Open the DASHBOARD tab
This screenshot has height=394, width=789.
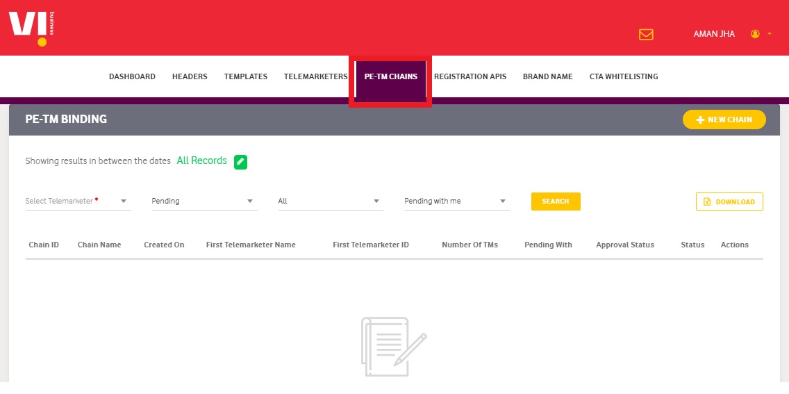[133, 77]
